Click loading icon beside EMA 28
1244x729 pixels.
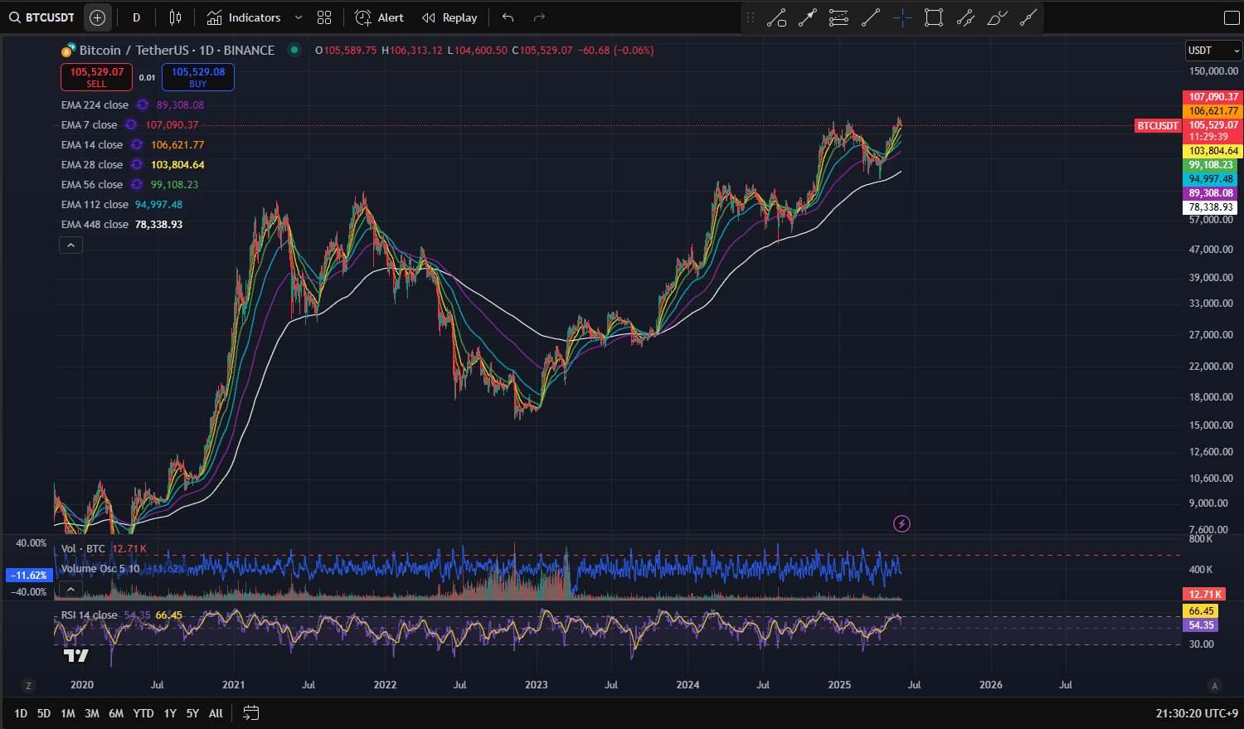point(137,165)
